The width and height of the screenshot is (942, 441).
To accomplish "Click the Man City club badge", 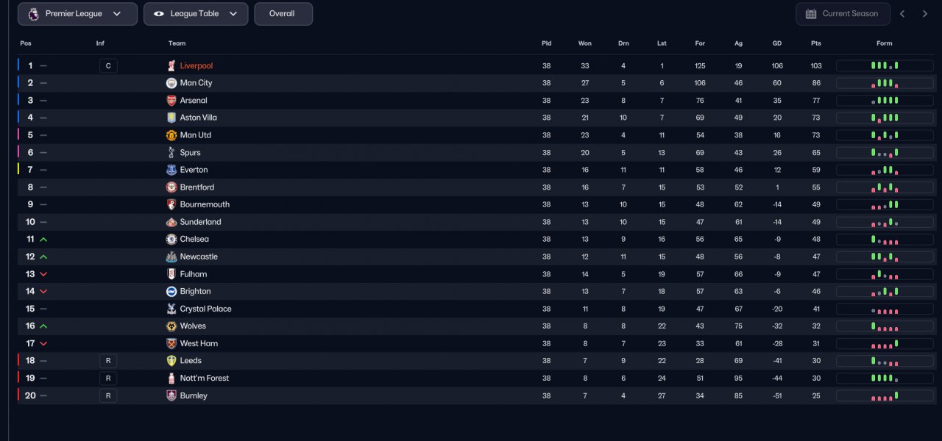I will tap(171, 83).
